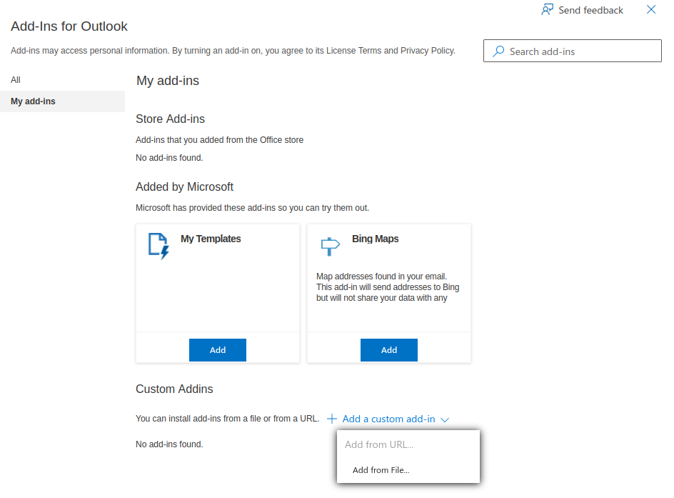674x498 pixels.
Task: Add the My Templates add-in
Action: [218, 350]
